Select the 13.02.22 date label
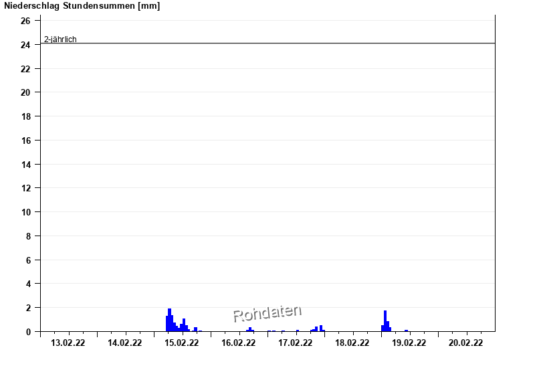 (x=68, y=343)
